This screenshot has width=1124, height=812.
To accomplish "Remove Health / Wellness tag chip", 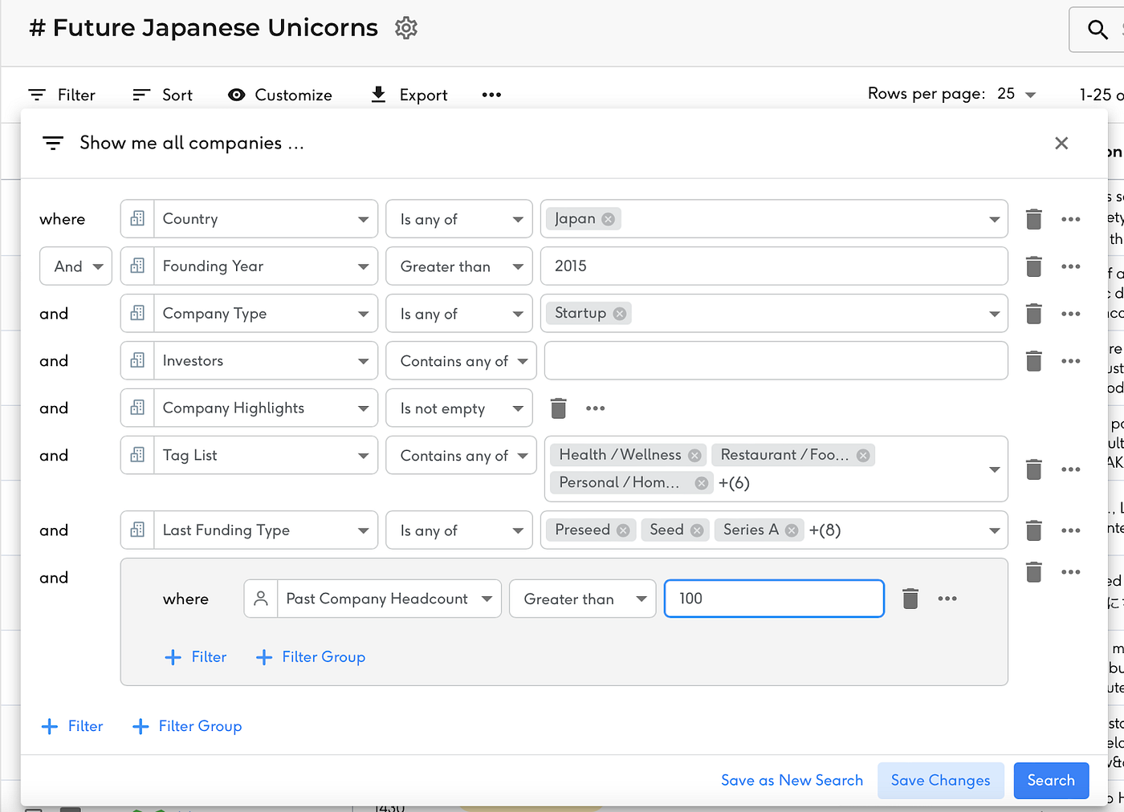I will [694, 456].
